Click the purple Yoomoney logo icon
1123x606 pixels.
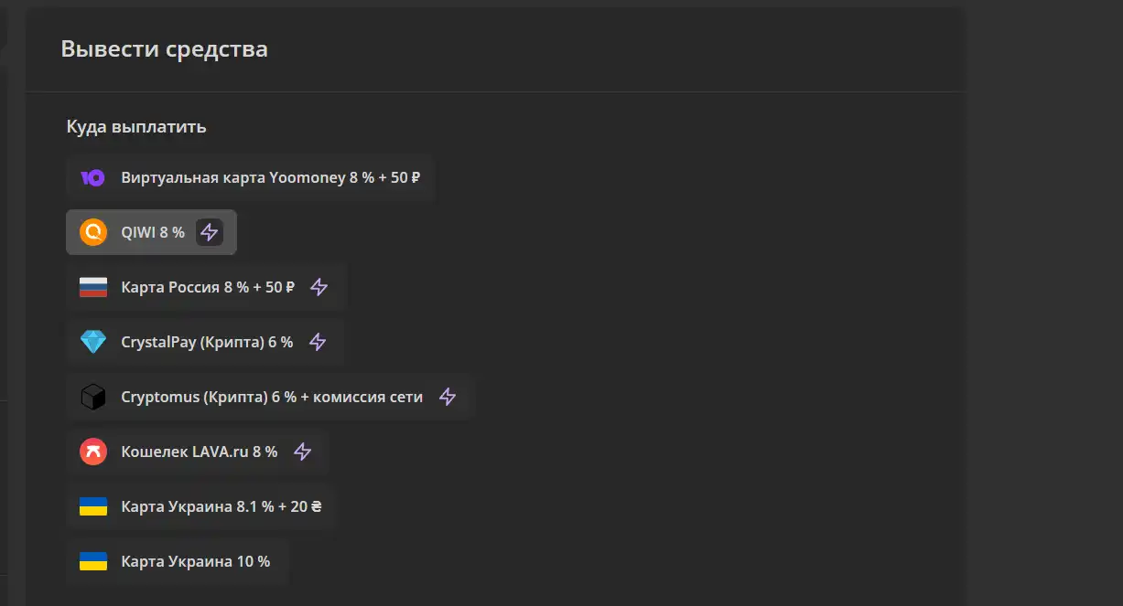pyautogui.click(x=93, y=177)
